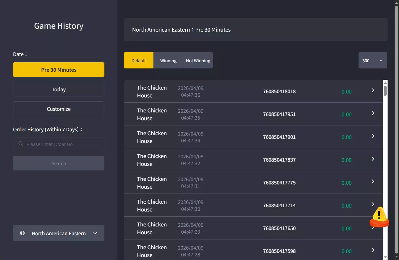
Task: Click the history list scroll-up arrow
Action: (385, 82)
